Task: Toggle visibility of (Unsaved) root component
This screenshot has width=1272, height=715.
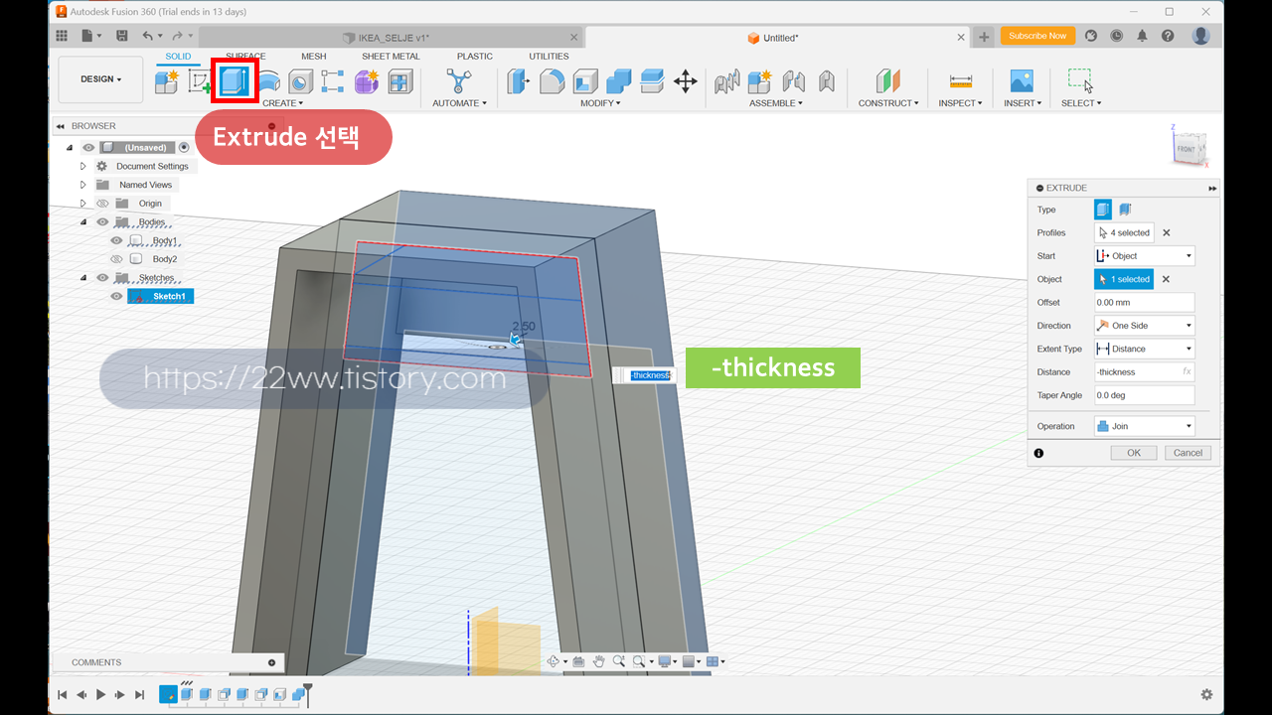Action: 88,148
